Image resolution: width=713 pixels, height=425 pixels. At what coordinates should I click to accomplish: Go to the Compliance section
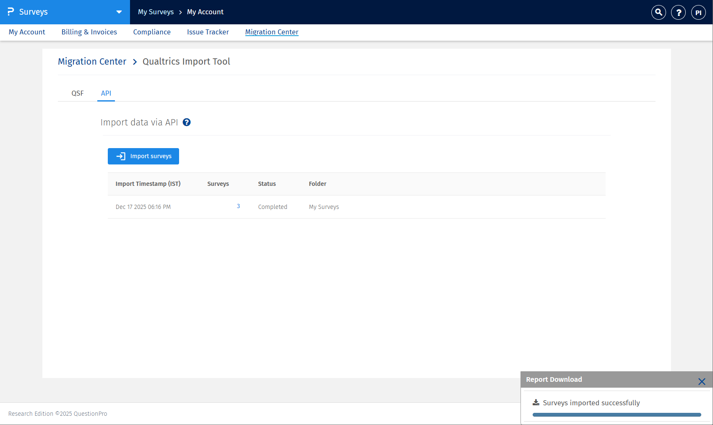click(x=152, y=32)
